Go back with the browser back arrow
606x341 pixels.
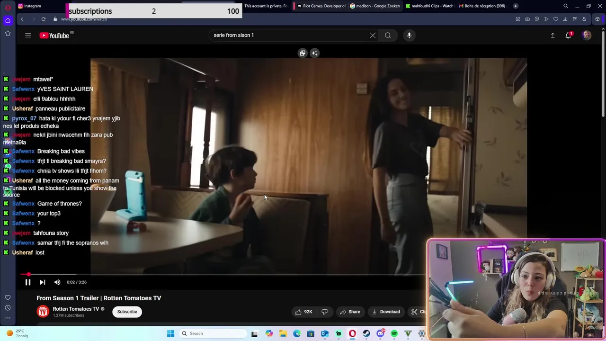[x=22, y=19]
